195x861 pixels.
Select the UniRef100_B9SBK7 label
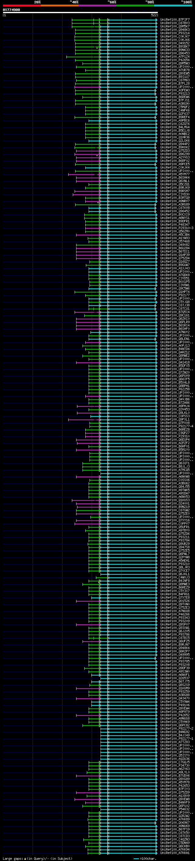(175, 46)
